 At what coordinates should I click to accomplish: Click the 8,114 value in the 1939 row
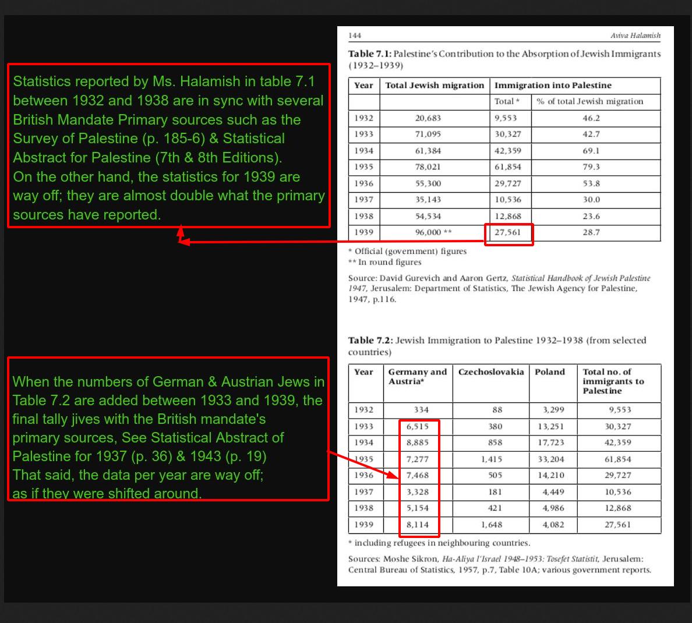pos(418,525)
